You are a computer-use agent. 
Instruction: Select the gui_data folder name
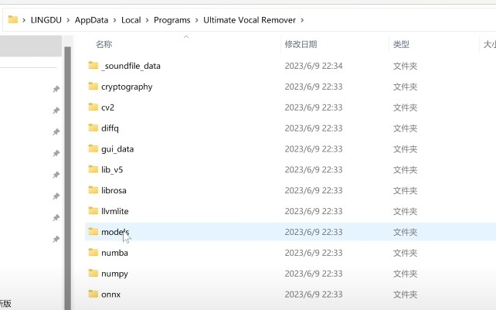(117, 149)
